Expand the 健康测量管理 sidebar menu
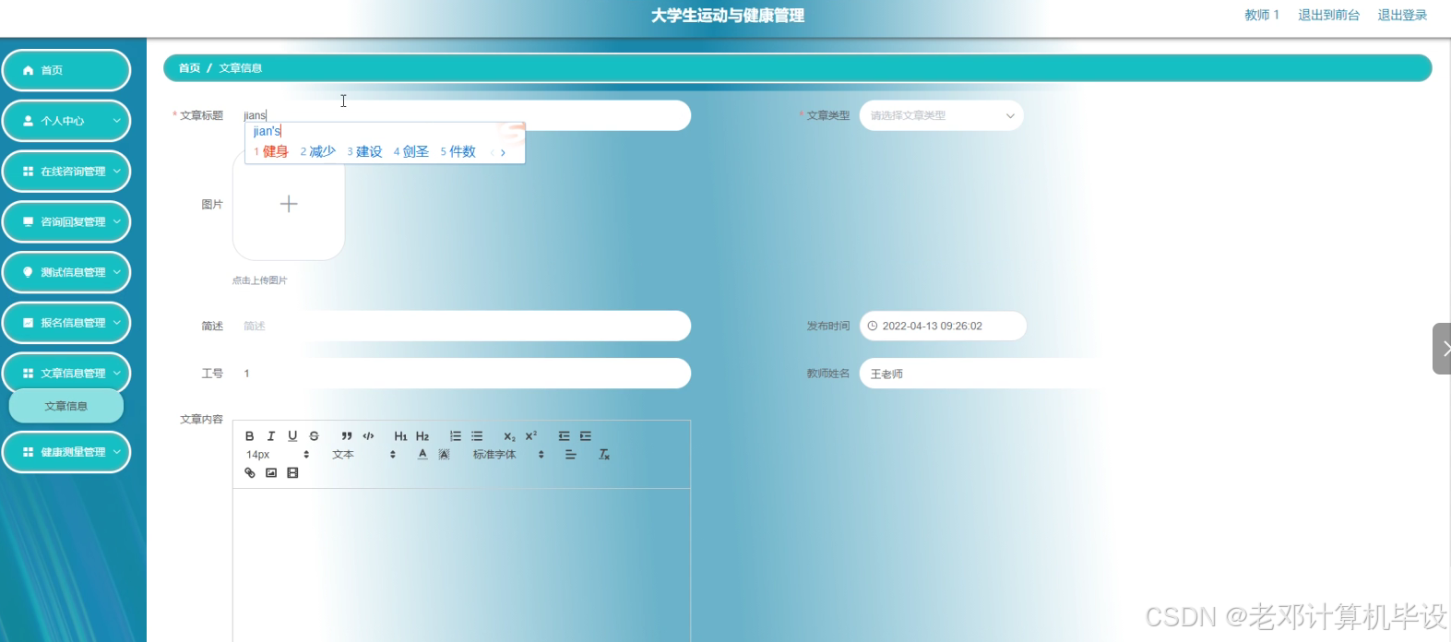 coord(66,452)
